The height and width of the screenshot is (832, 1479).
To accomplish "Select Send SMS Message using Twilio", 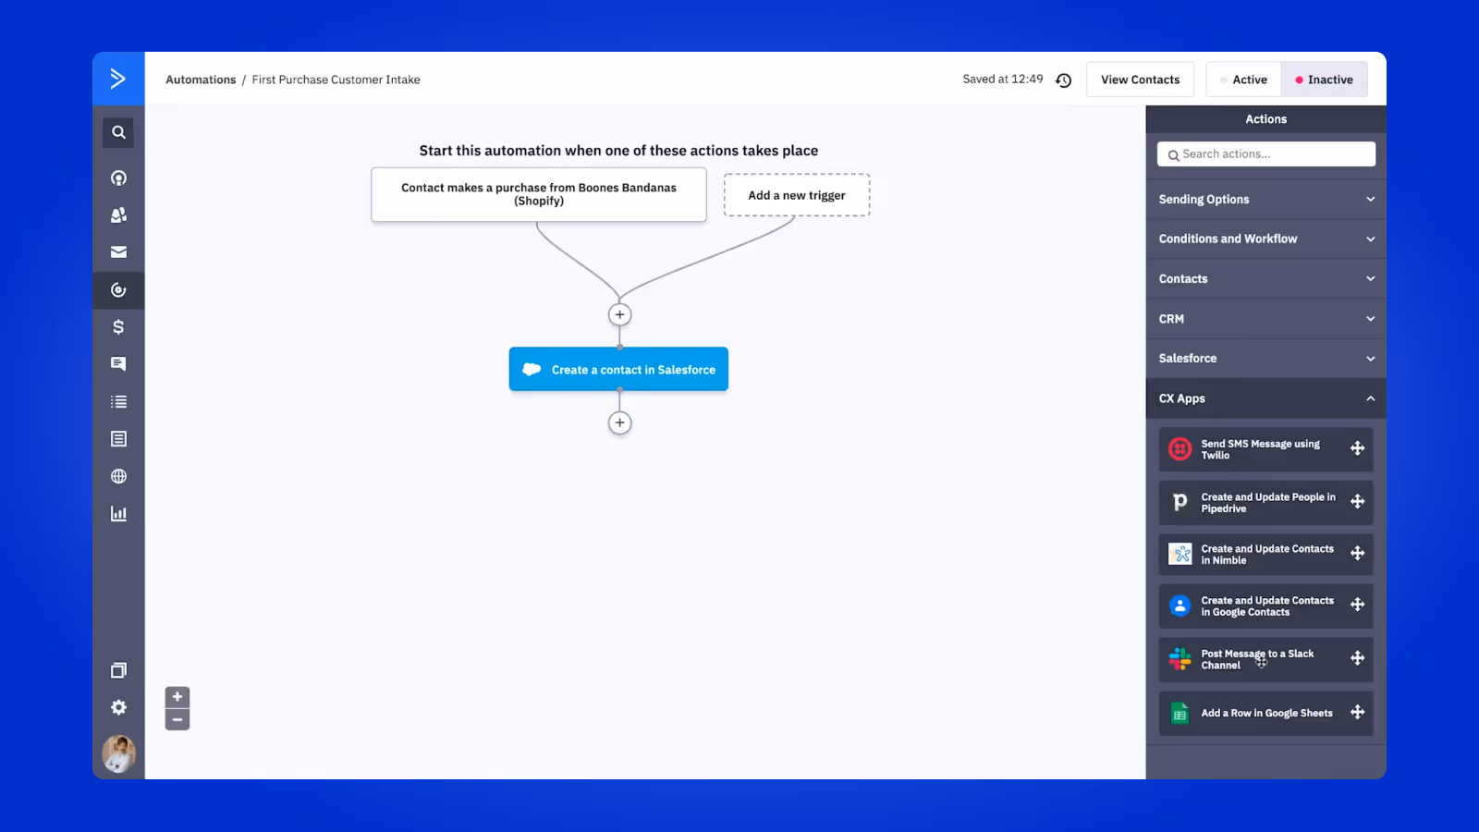I will click(x=1265, y=449).
